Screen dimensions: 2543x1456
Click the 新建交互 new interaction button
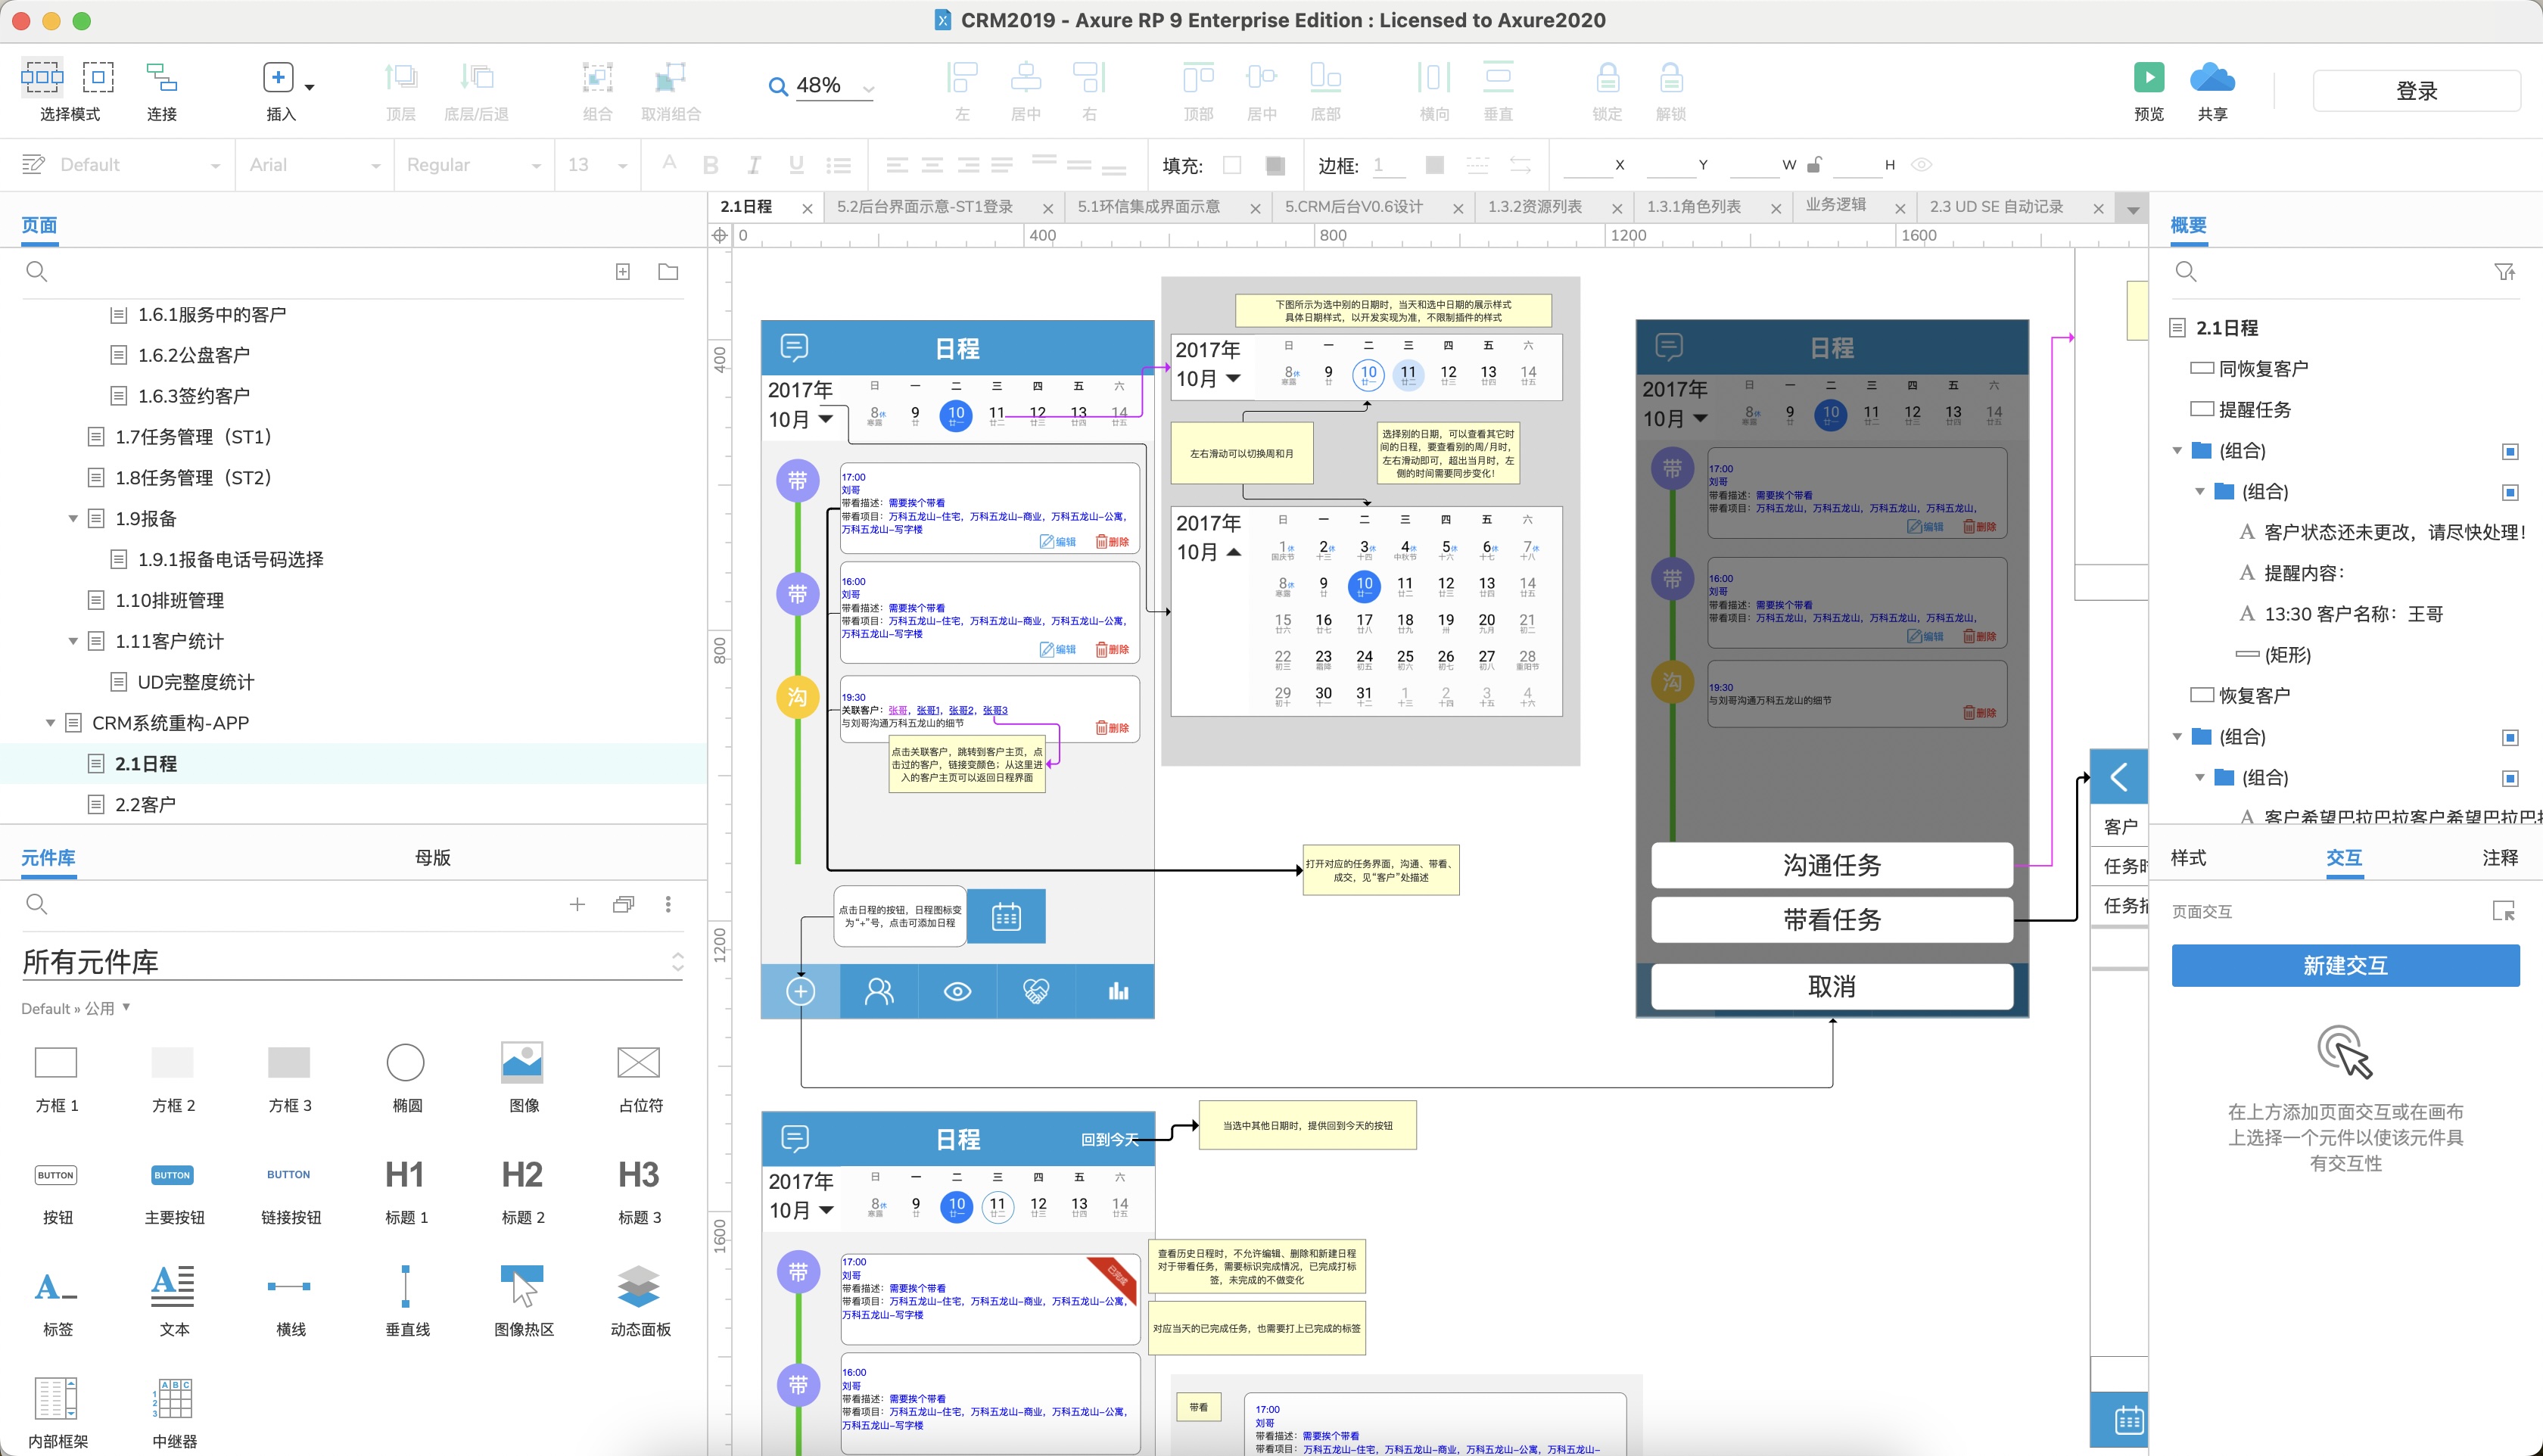click(2345, 965)
